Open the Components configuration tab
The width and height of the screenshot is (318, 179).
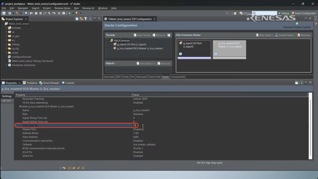(177, 77)
